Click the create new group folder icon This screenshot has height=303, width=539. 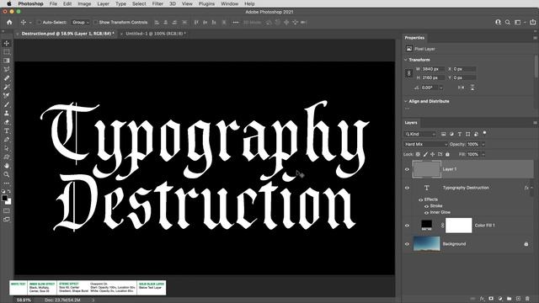(509, 299)
